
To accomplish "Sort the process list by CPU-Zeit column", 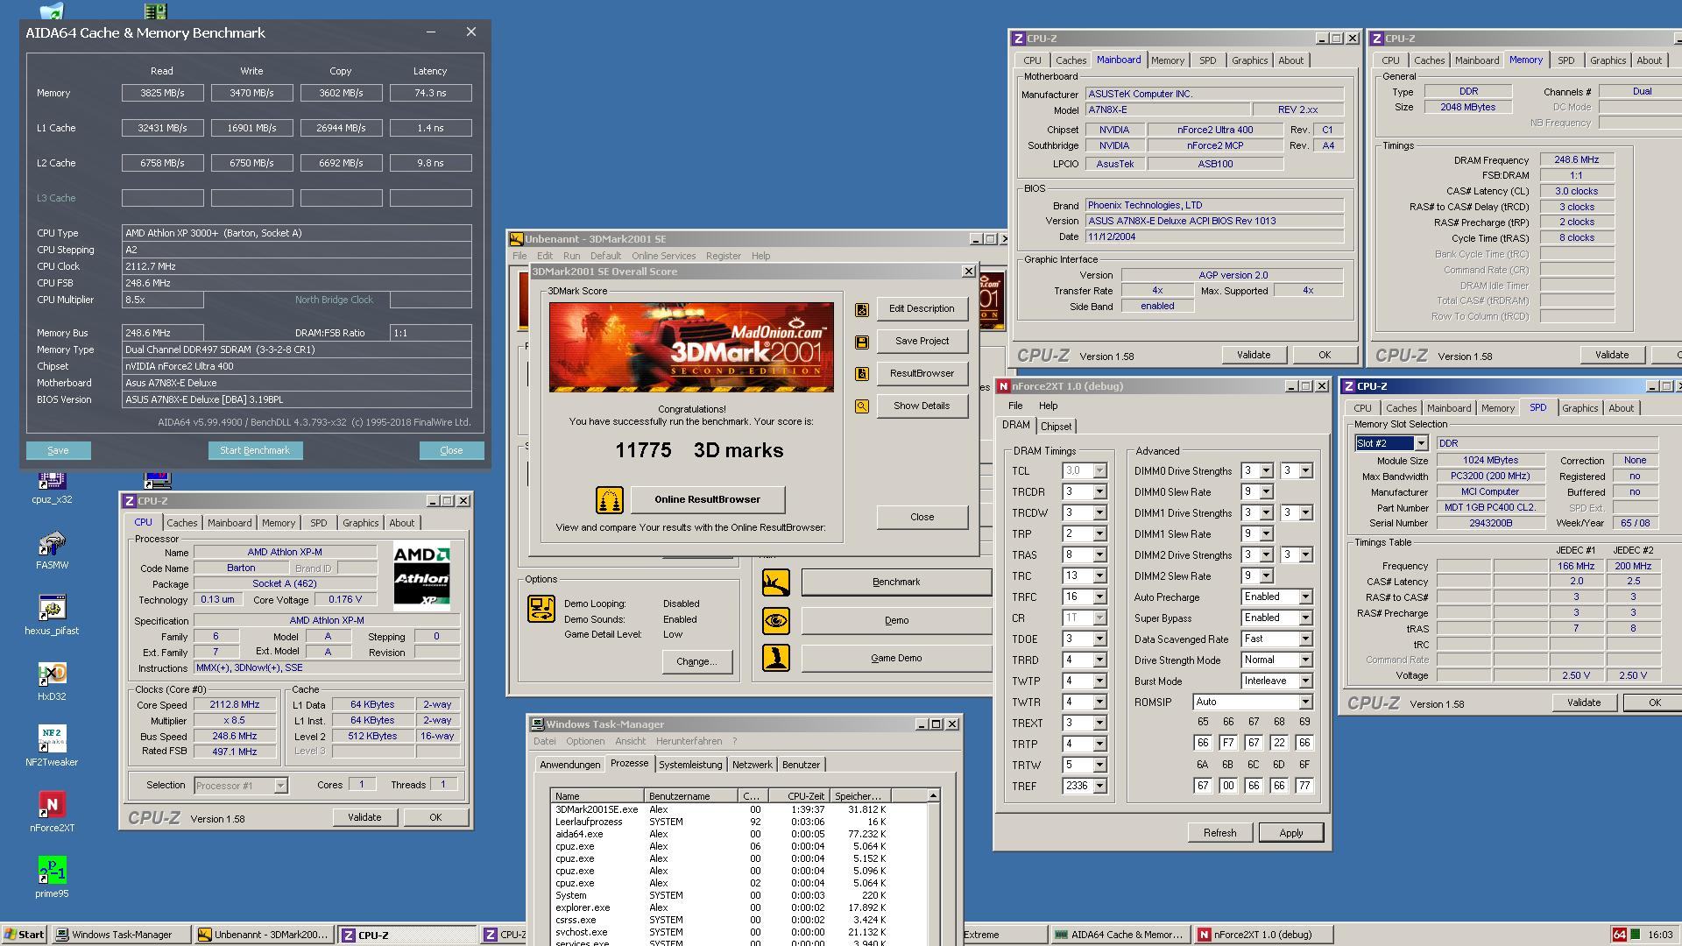I will 799,796.
